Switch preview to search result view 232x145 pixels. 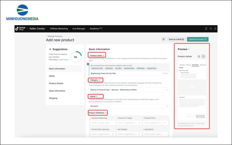point(204,56)
